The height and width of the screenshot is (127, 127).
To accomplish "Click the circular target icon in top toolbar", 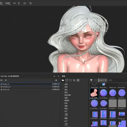I will [30, 3].
